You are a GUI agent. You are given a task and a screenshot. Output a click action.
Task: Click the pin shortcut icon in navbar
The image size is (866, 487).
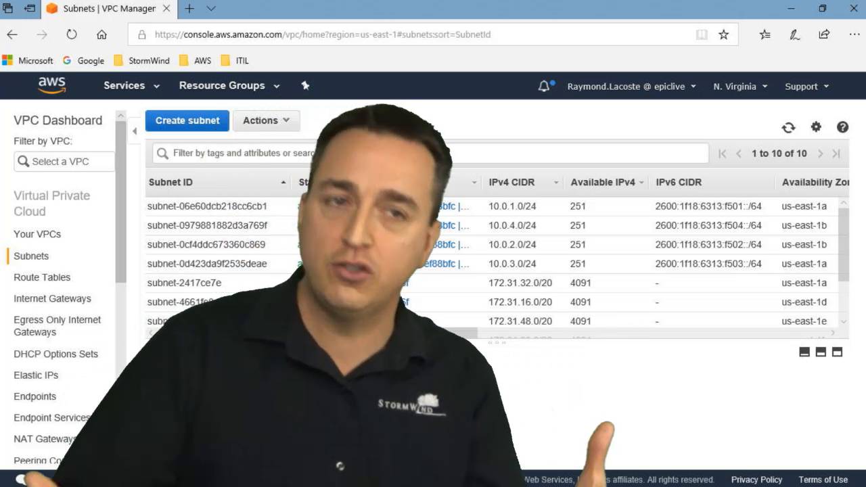tap(305, 85)
